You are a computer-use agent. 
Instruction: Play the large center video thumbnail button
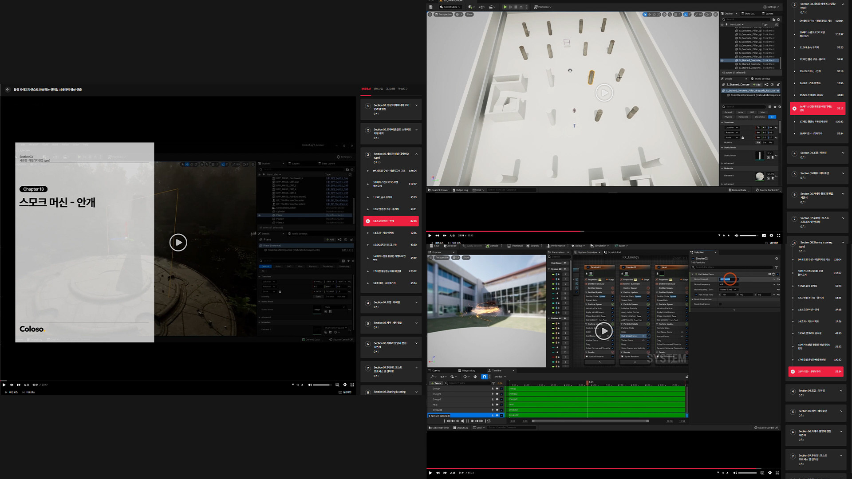tap(178, 243)
